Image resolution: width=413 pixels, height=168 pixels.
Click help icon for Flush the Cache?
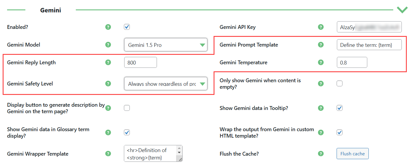point(321,154)
